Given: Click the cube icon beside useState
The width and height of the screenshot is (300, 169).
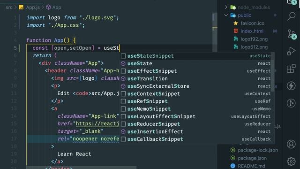Looking at the screenshot, I should pos(123,63).
